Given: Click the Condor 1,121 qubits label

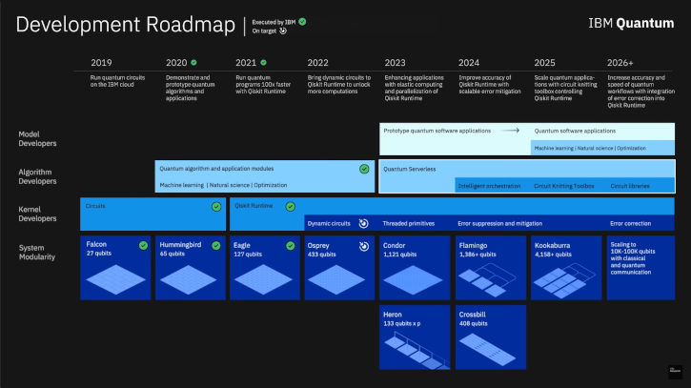Looking at the screenshot, I should click(x=399, y=250).
